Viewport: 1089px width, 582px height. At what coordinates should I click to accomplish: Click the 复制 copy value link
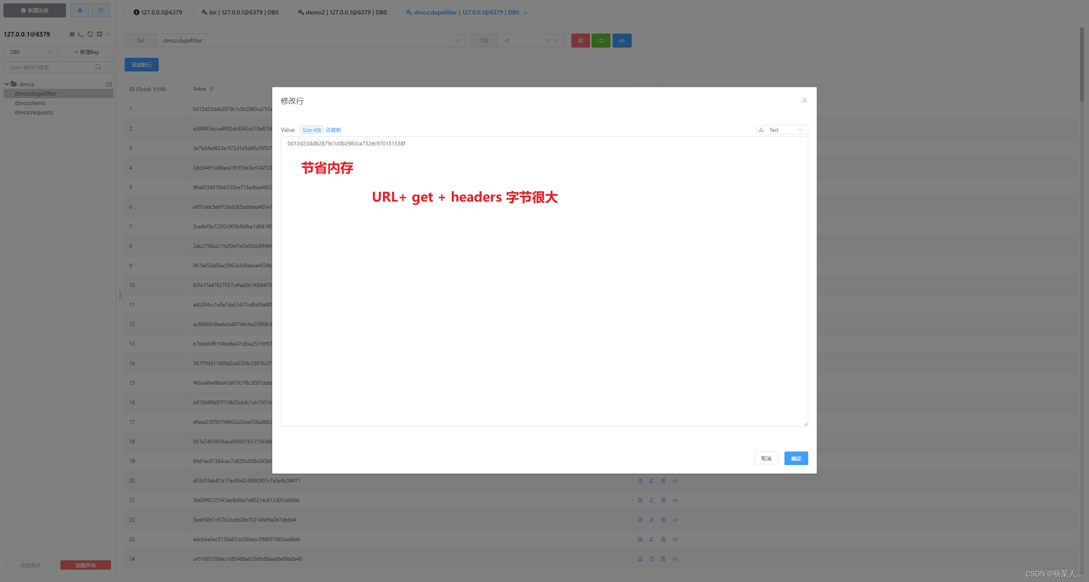(x=334, y=130)
